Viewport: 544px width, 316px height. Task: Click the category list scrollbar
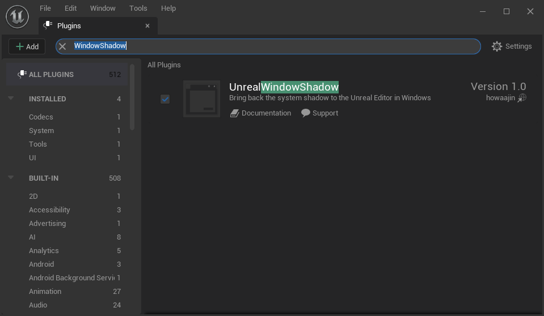[132, 97]
